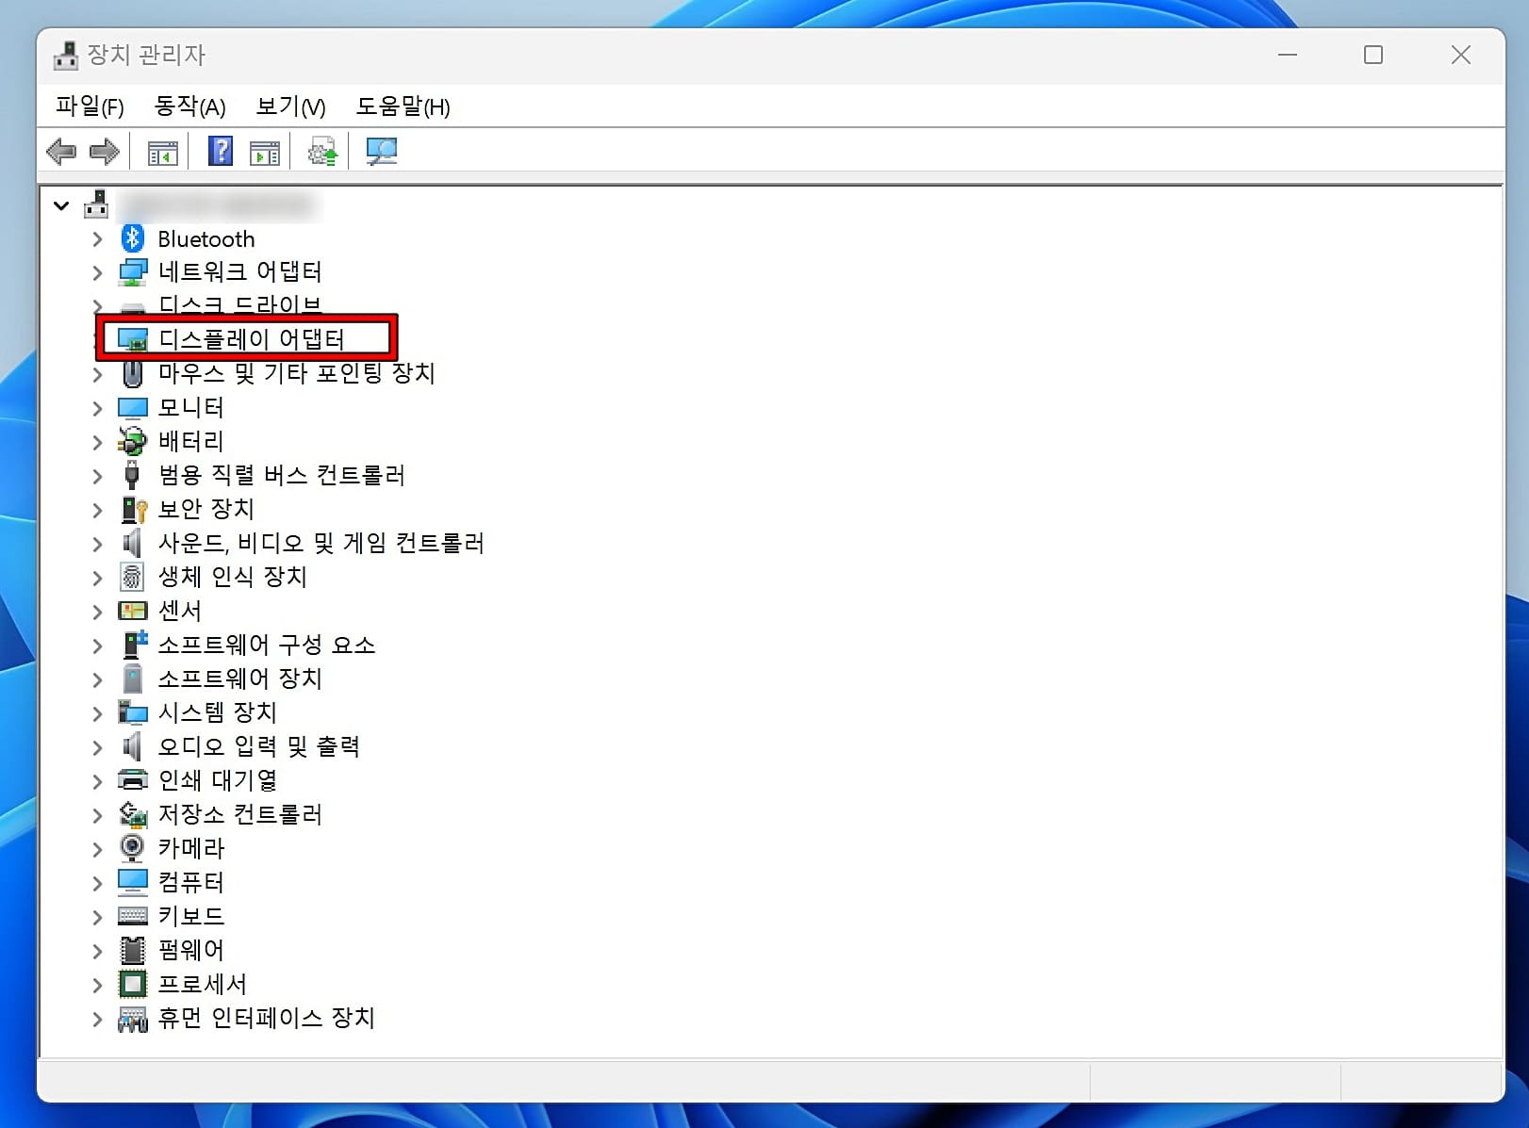Select the mouse icon for 마우스 및 기타 포인팅 장치
Screen dimensions: 1529x1128
pyautogui.click(x=133, y=374)
